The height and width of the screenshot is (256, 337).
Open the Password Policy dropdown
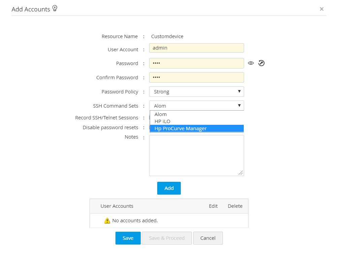pos(196,92)
